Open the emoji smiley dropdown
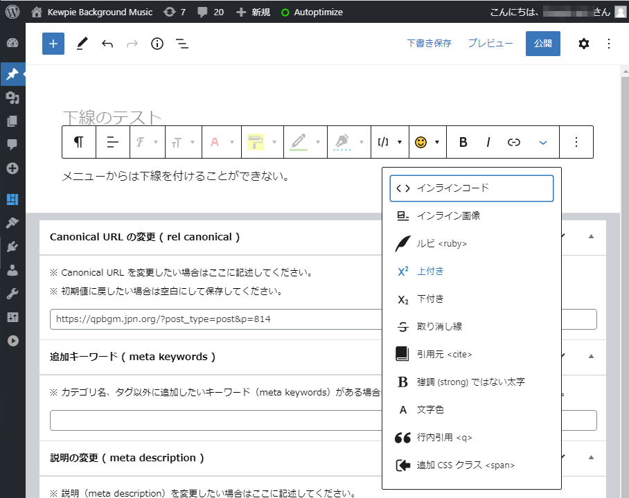 tap(427, 142)
